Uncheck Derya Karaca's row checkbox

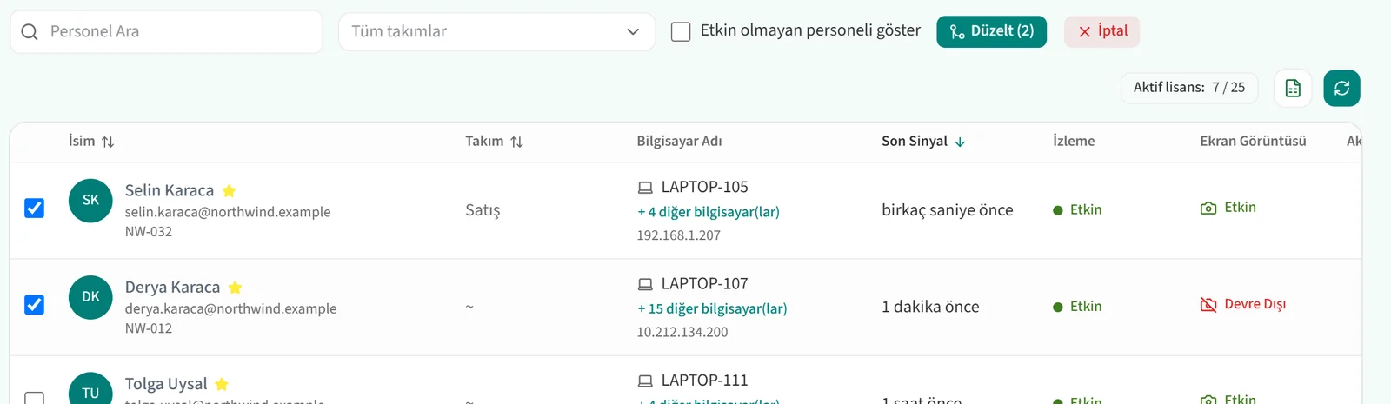34,305
